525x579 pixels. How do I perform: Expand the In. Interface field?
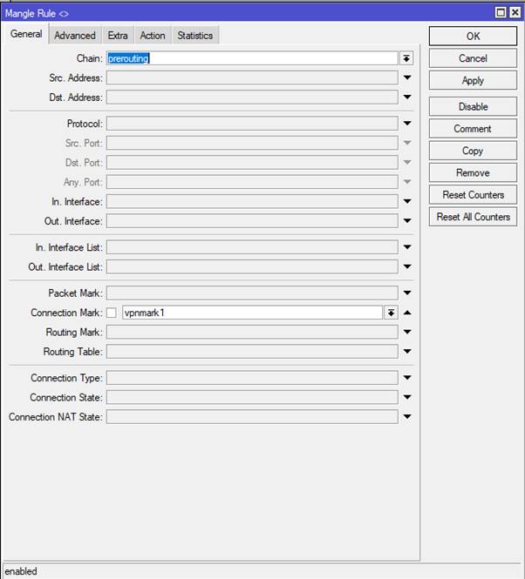(407, 201)
